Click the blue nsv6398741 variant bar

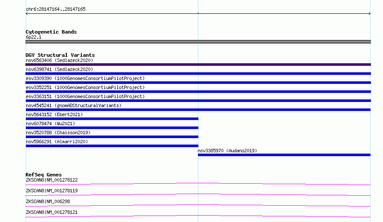coord(198,74)
